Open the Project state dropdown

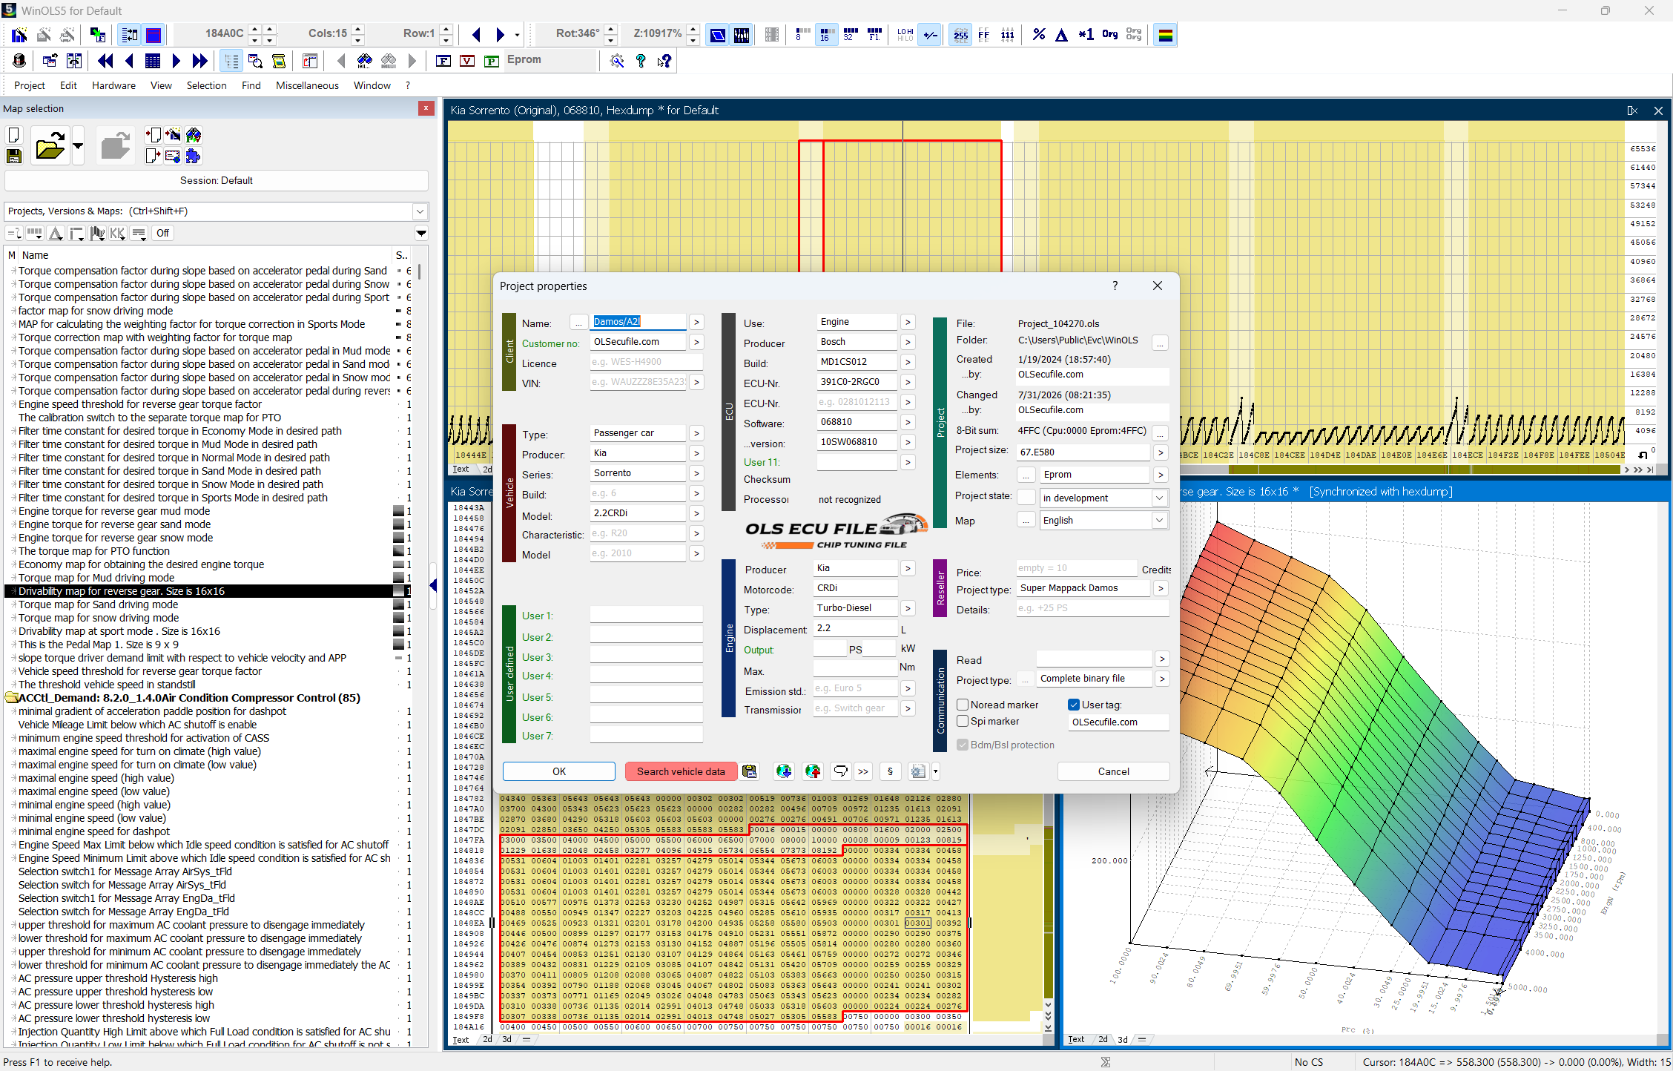coord(1159,498)
